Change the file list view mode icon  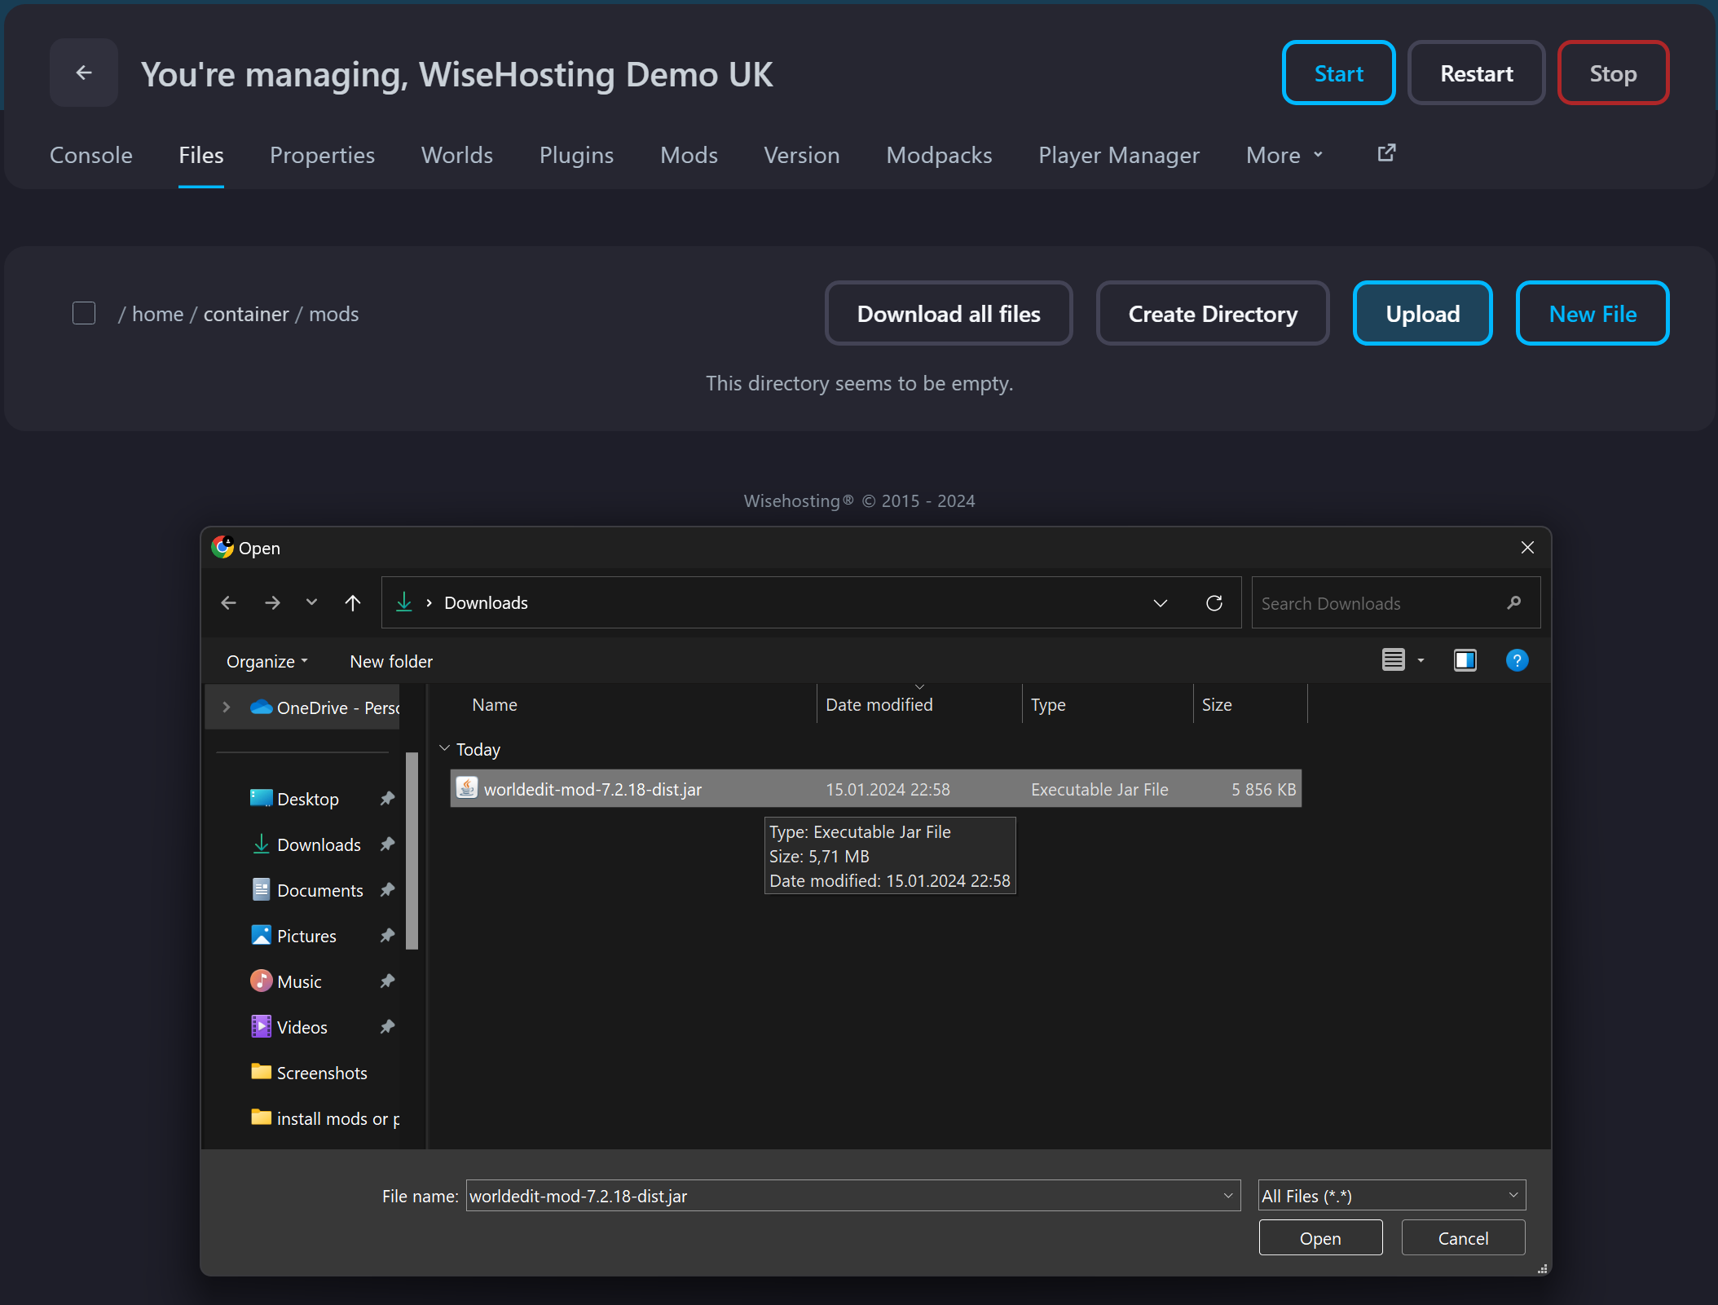coord(1395,659)
